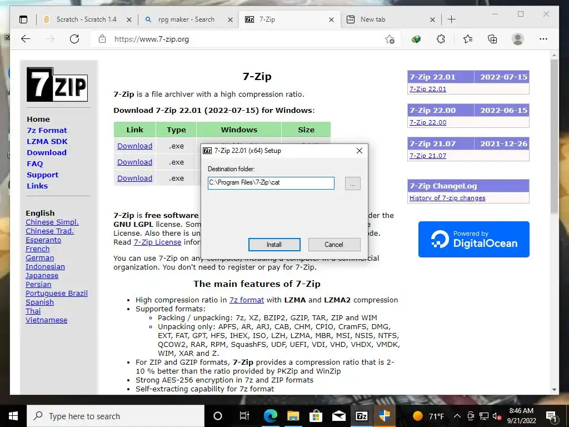The height and width of the screenshot is (427, 569).
Task: Switch language to Portuguese Brazil
Action: pyautogui.click(x=57, y=294)
